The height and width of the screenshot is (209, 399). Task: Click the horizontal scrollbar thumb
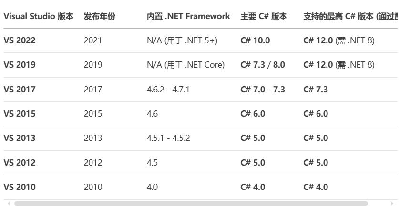(191, 204)
